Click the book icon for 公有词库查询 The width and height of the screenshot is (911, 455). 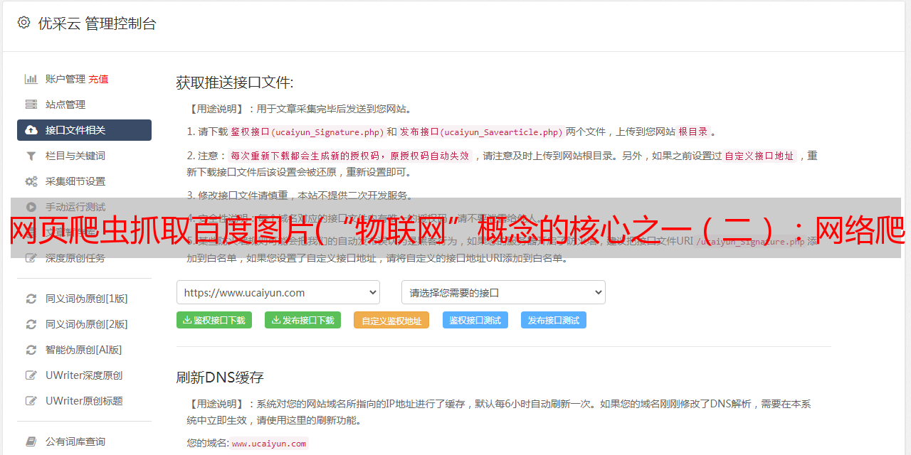coord(31,441)
